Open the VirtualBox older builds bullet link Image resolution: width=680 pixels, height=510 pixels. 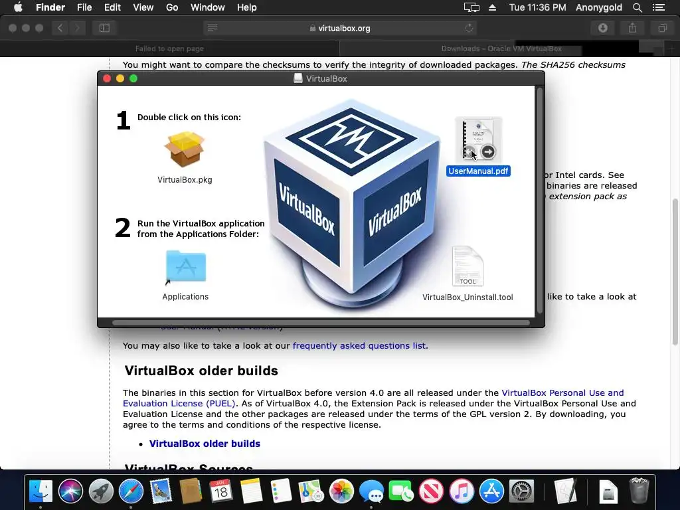205,444
